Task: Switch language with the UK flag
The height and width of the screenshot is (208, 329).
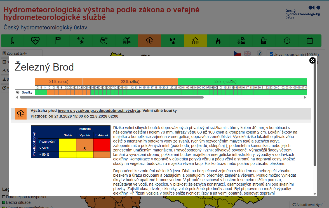Action: [247, 53]
